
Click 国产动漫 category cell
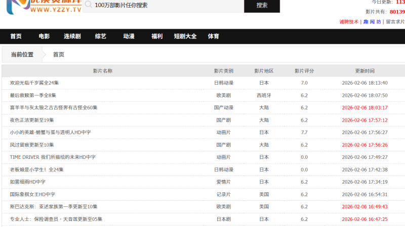224,107
